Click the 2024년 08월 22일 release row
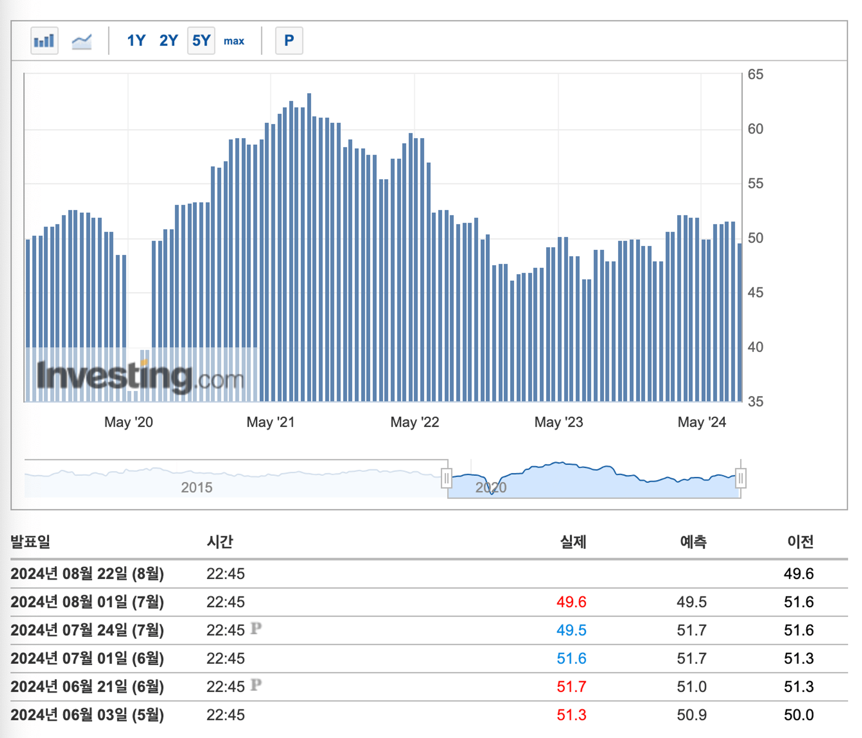Viewport: 862px width, 738px height. click(429, 574)
